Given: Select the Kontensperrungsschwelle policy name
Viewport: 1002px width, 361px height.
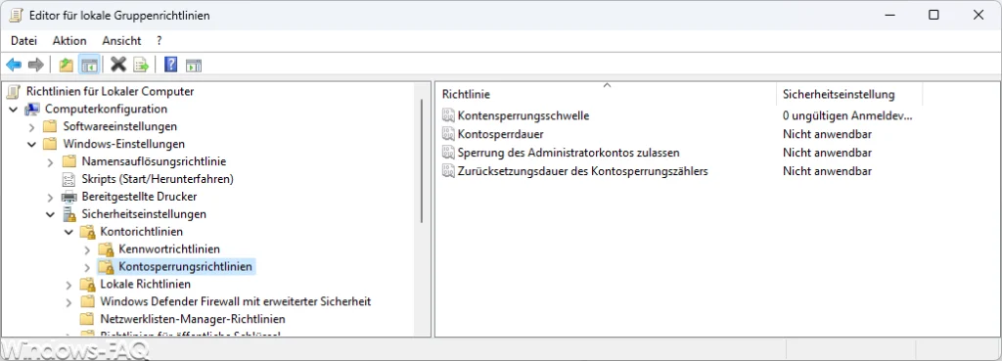Looking at the screenshot, I should point(524,115).
